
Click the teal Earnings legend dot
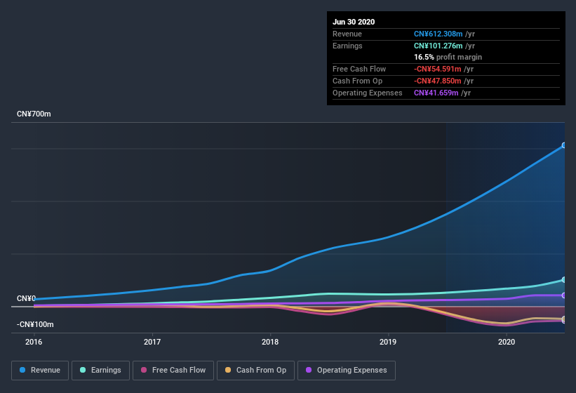[x=83, y=370]
